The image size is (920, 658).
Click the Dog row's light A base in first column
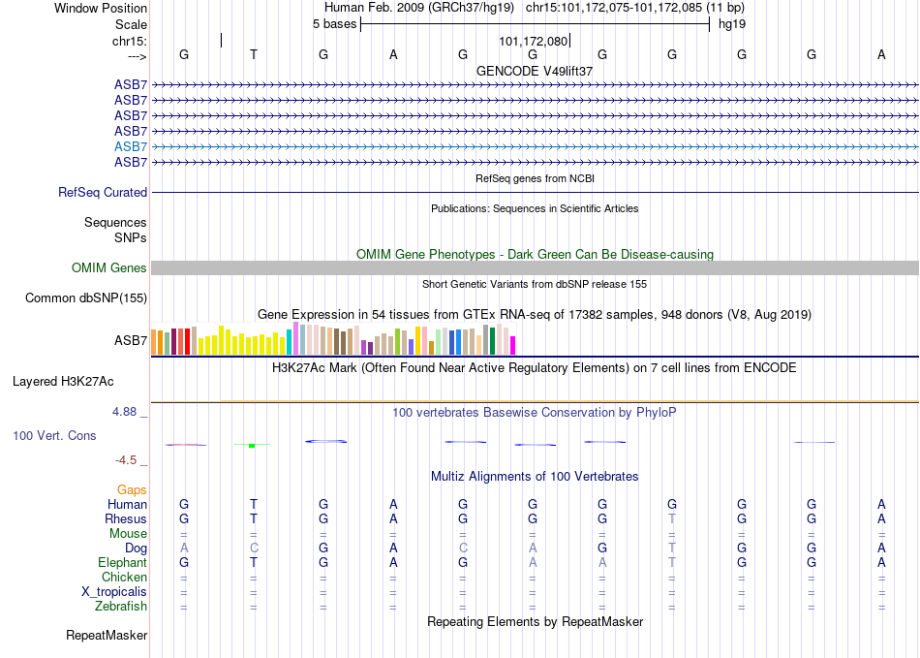pyautogui.click(x=184, y=548)
